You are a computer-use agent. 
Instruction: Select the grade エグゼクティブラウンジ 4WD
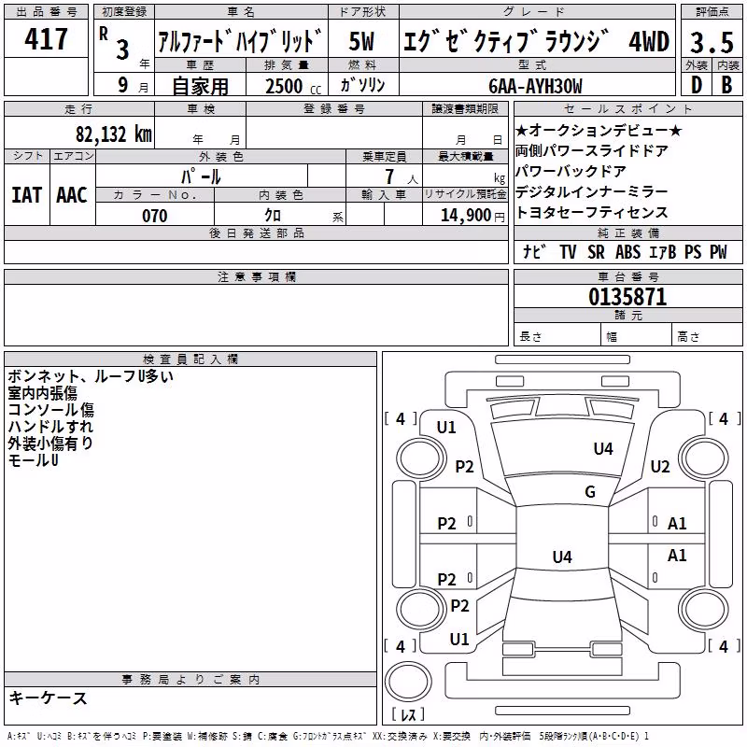pos(536,41)
